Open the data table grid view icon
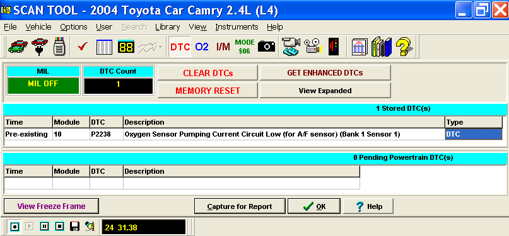The image size is (509, 236). pos(104,47)
